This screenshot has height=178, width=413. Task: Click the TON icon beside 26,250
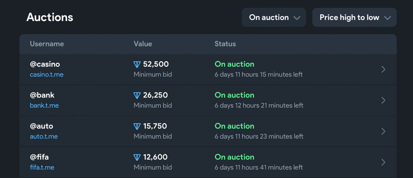137,95
